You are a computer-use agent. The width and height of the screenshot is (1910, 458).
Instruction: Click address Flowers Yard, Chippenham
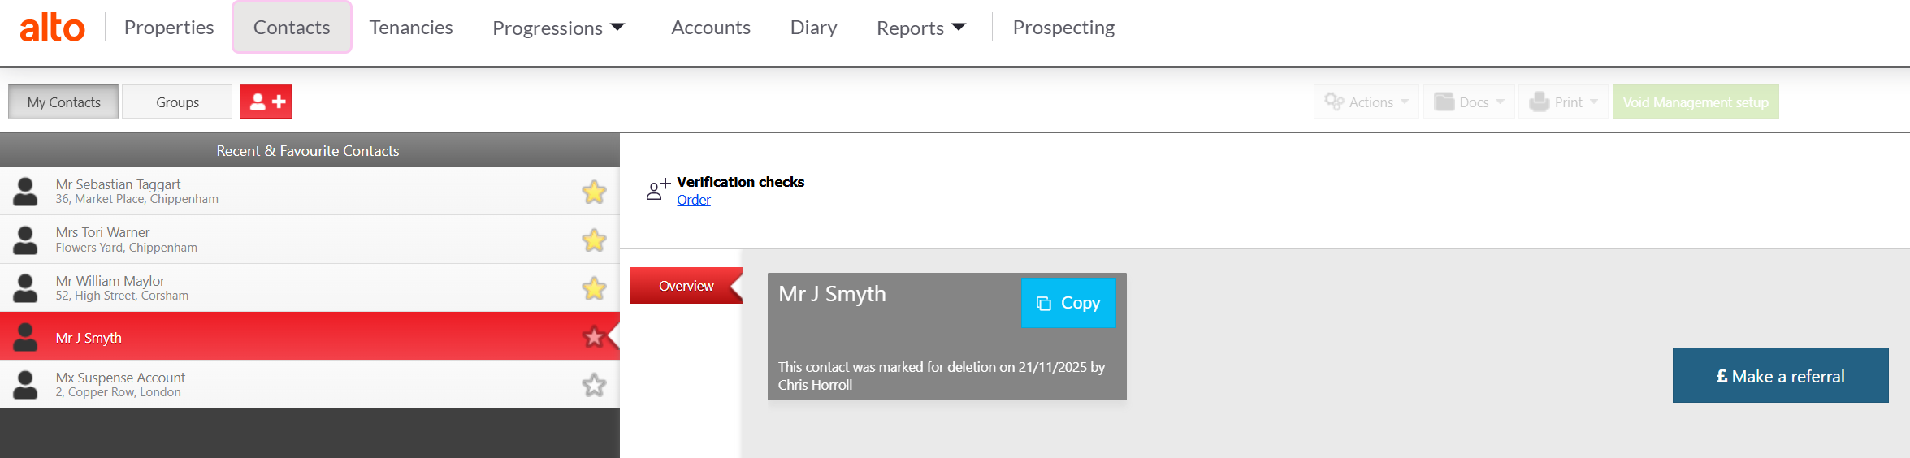click(126, 248)
